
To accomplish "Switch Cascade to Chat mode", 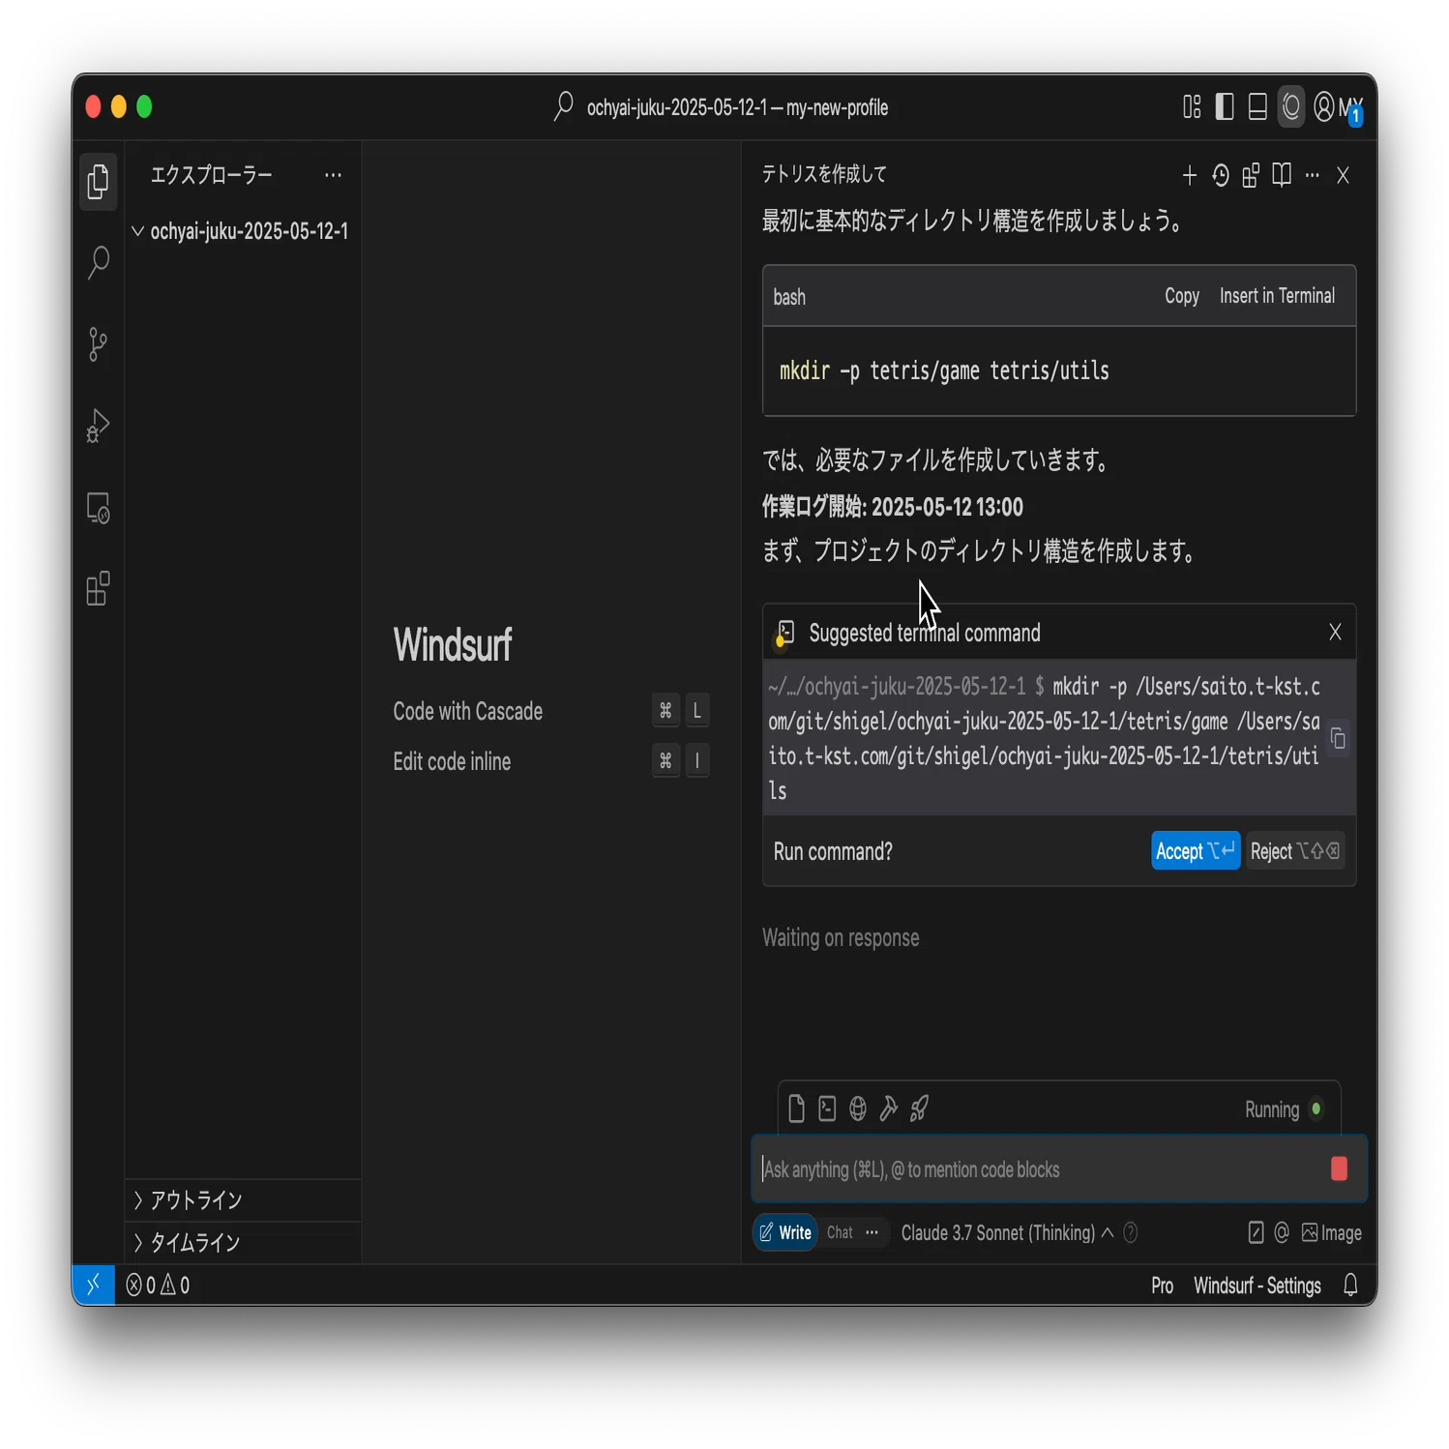I will pyautogui.click(x=840, y=1232).
